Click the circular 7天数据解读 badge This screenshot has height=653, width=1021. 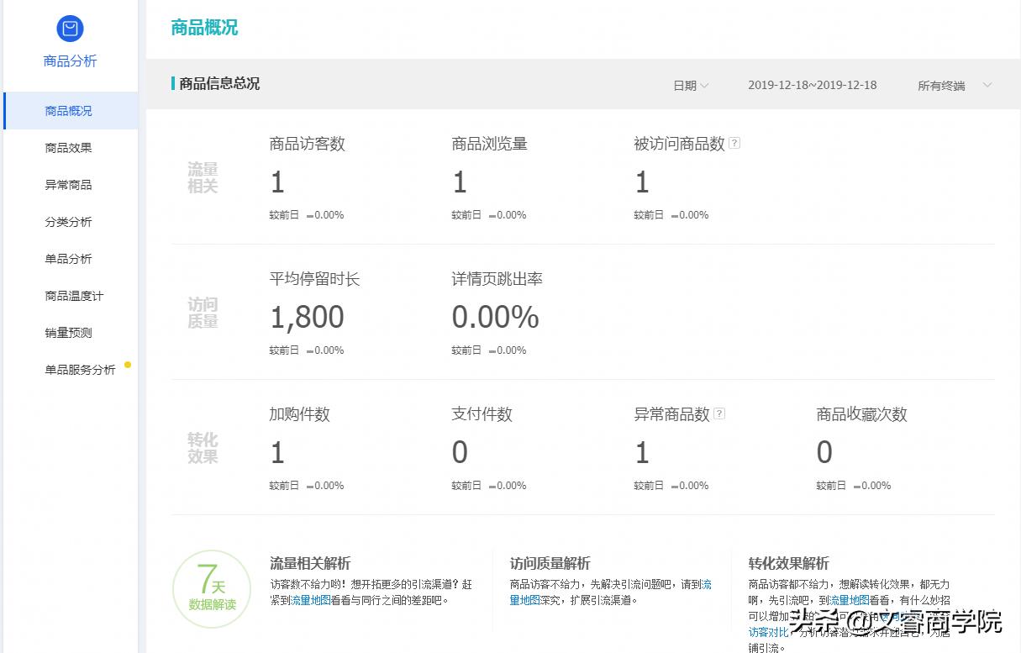click(x=211, y=588)
